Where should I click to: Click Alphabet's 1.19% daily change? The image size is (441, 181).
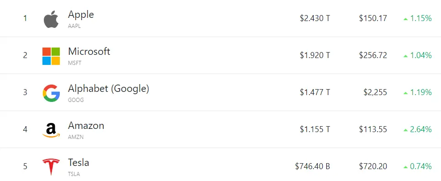pos(421,92)
